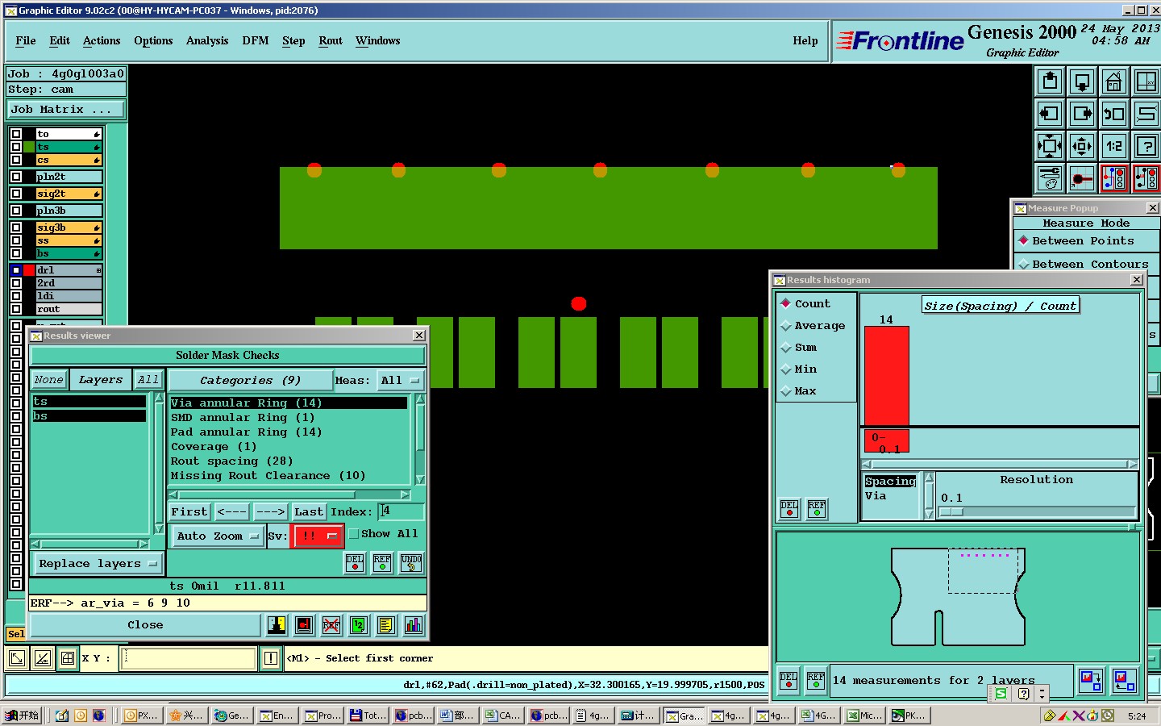Open the Size(Spacing) / Count selector
Screen dimensions: 1161x726
coord(1000,306)
